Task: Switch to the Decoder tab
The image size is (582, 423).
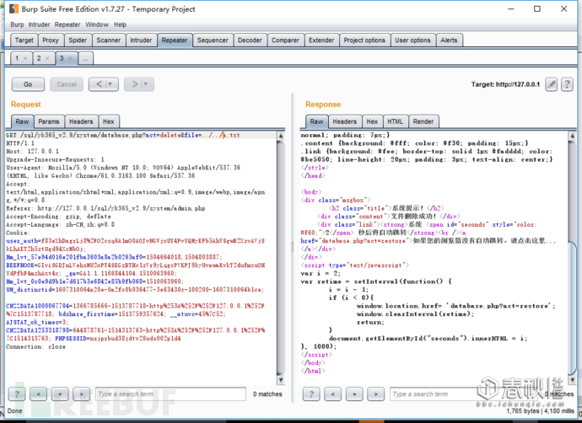Action: (250, 40)
